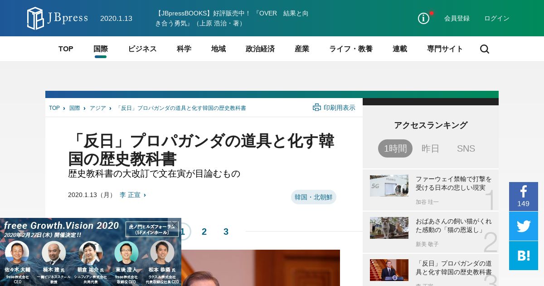Open rank 3 「反日」プロパガンダ headline
This screenshot has height=286, width=544.
click(x=454, y=268)
